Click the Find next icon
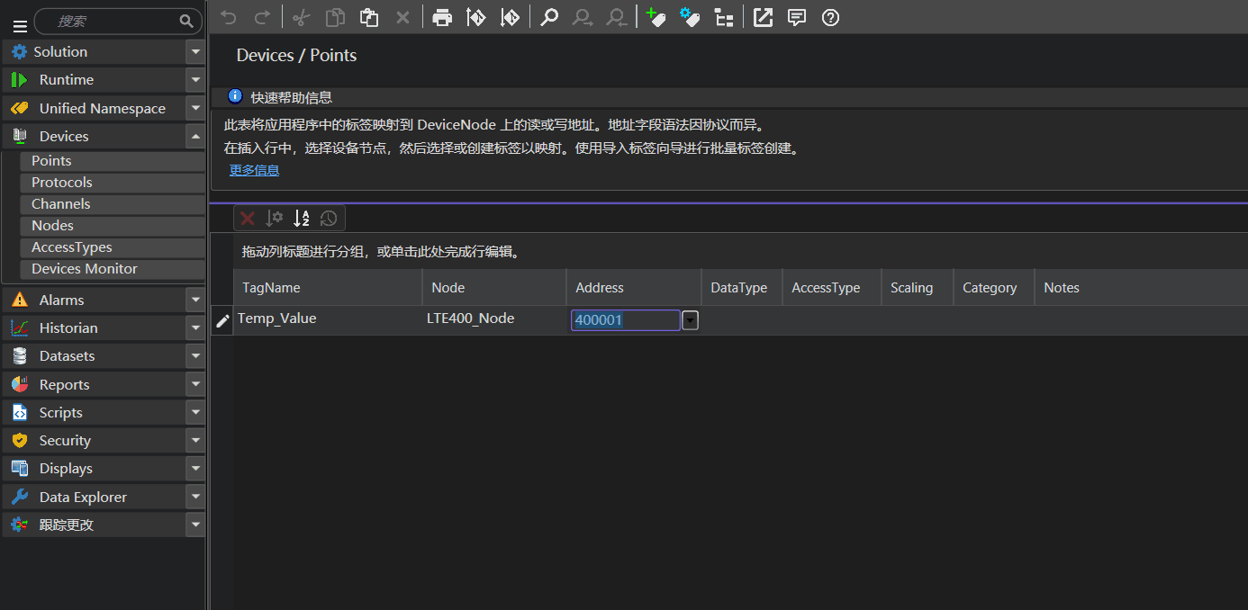 coord(583,17)
